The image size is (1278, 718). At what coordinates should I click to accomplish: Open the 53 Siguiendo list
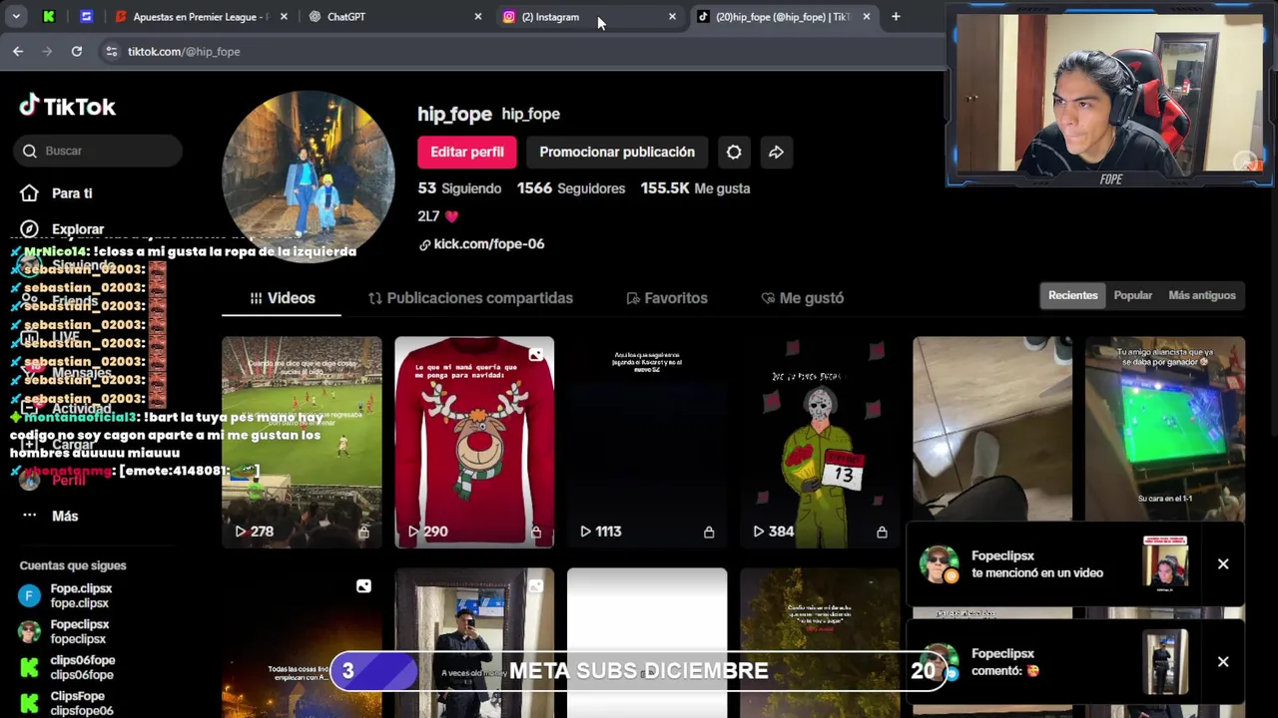(459, 187)
